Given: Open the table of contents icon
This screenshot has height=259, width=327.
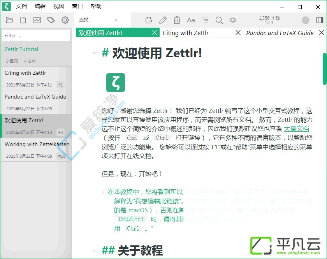Looking at the screenshot, I should 205,20.
